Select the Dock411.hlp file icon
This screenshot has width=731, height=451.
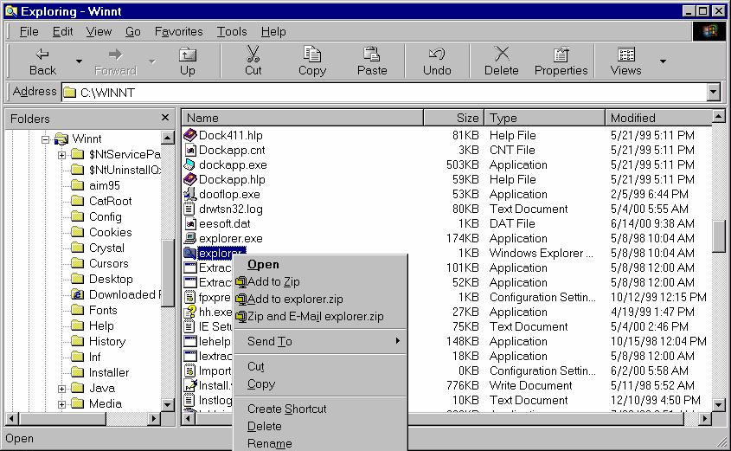(189, 135)
